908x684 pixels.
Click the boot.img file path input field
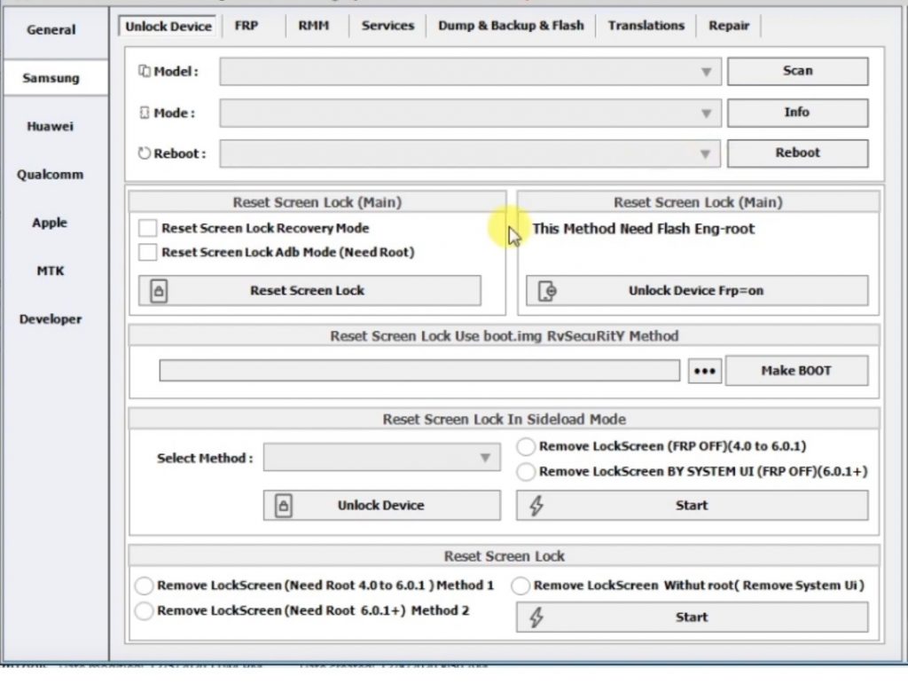pyautogui.click(x=417, y=370)
